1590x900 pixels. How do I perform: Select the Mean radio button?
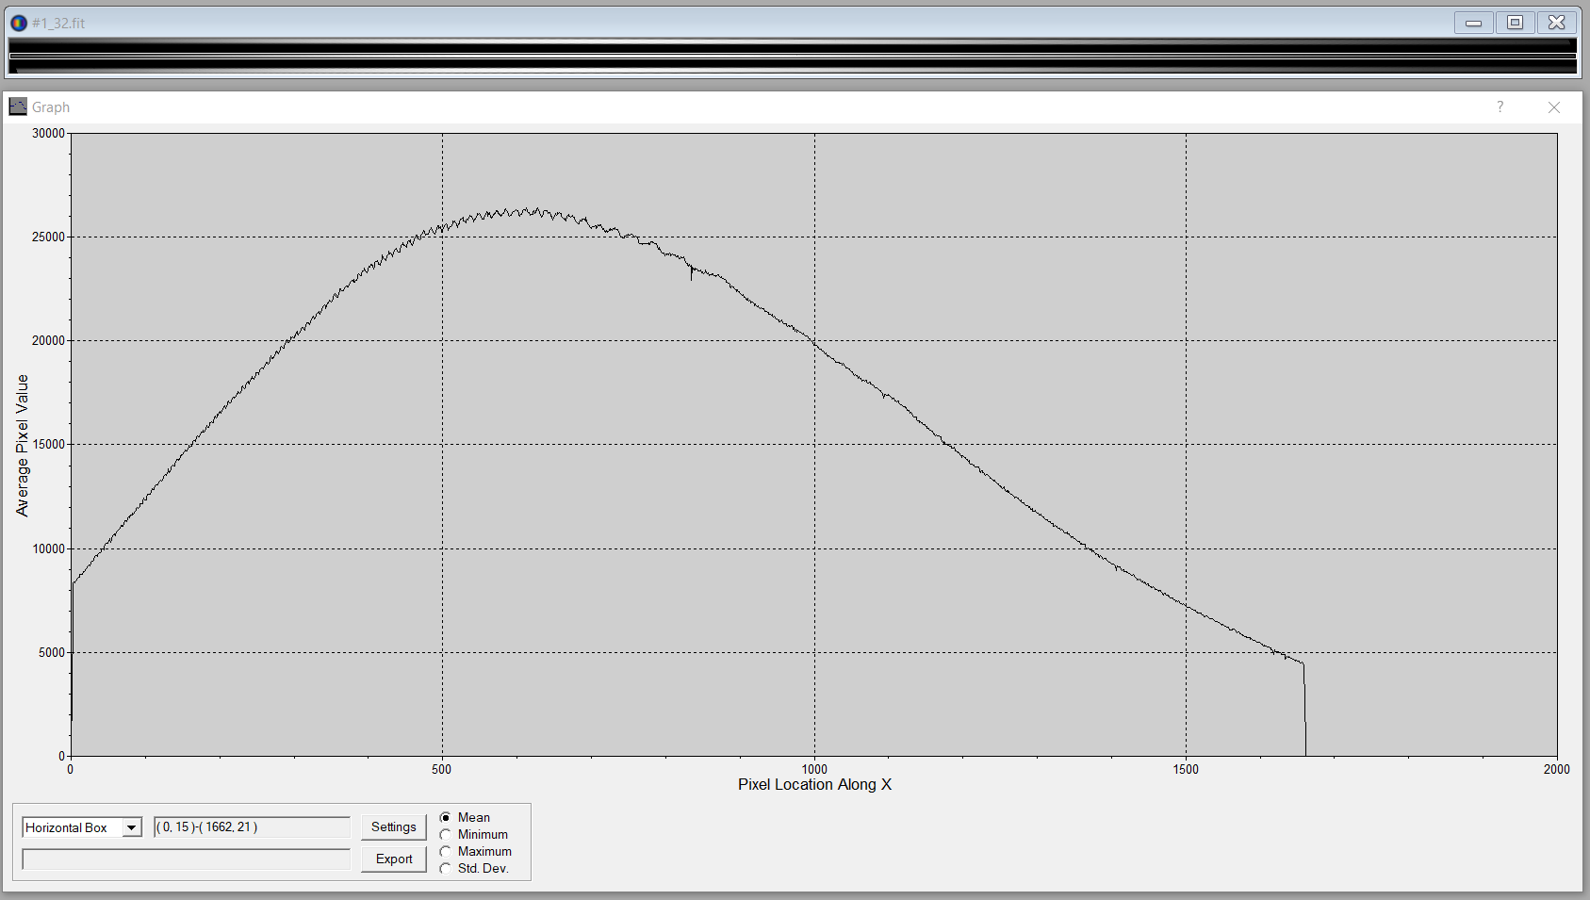pos(446,818)
